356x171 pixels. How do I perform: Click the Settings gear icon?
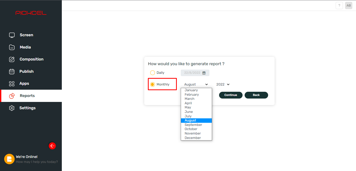tap(12, 108)
